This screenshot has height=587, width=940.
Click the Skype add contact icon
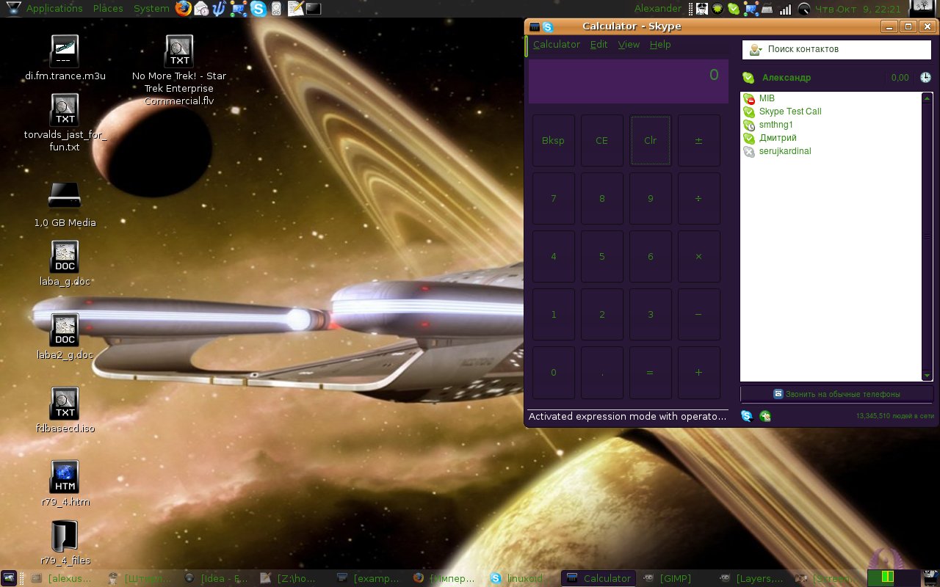pos(765,416)
